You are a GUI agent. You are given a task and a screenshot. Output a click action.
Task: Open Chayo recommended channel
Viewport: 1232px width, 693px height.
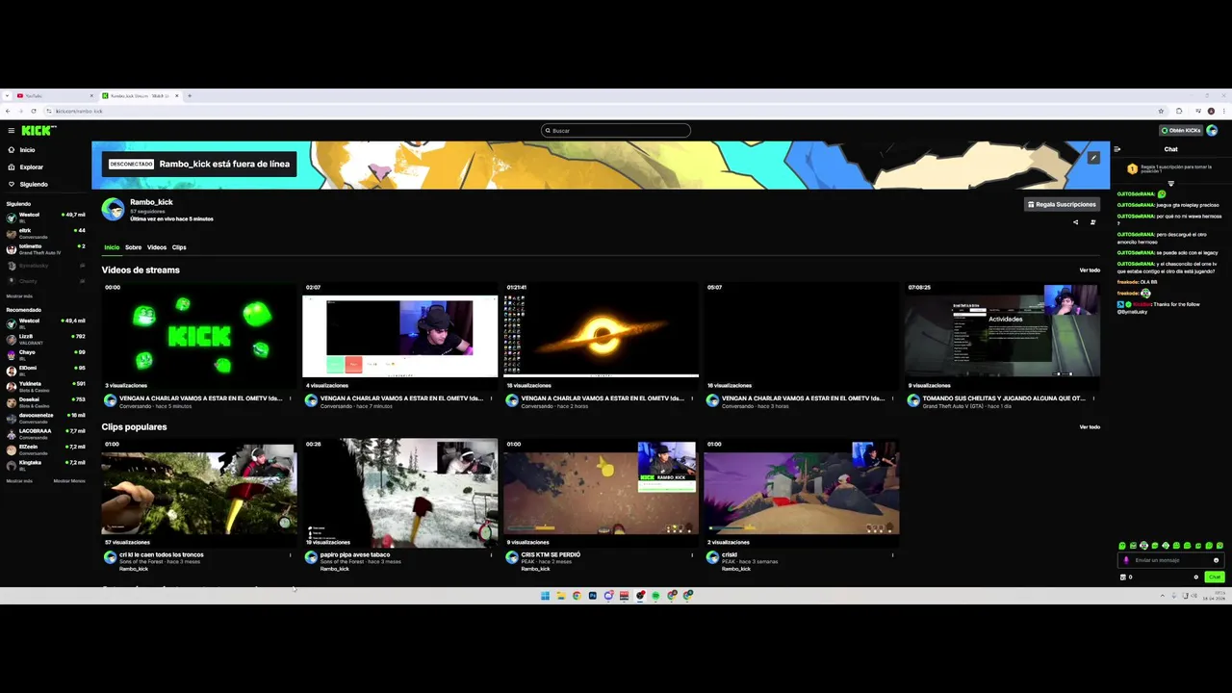click(46, 354)
